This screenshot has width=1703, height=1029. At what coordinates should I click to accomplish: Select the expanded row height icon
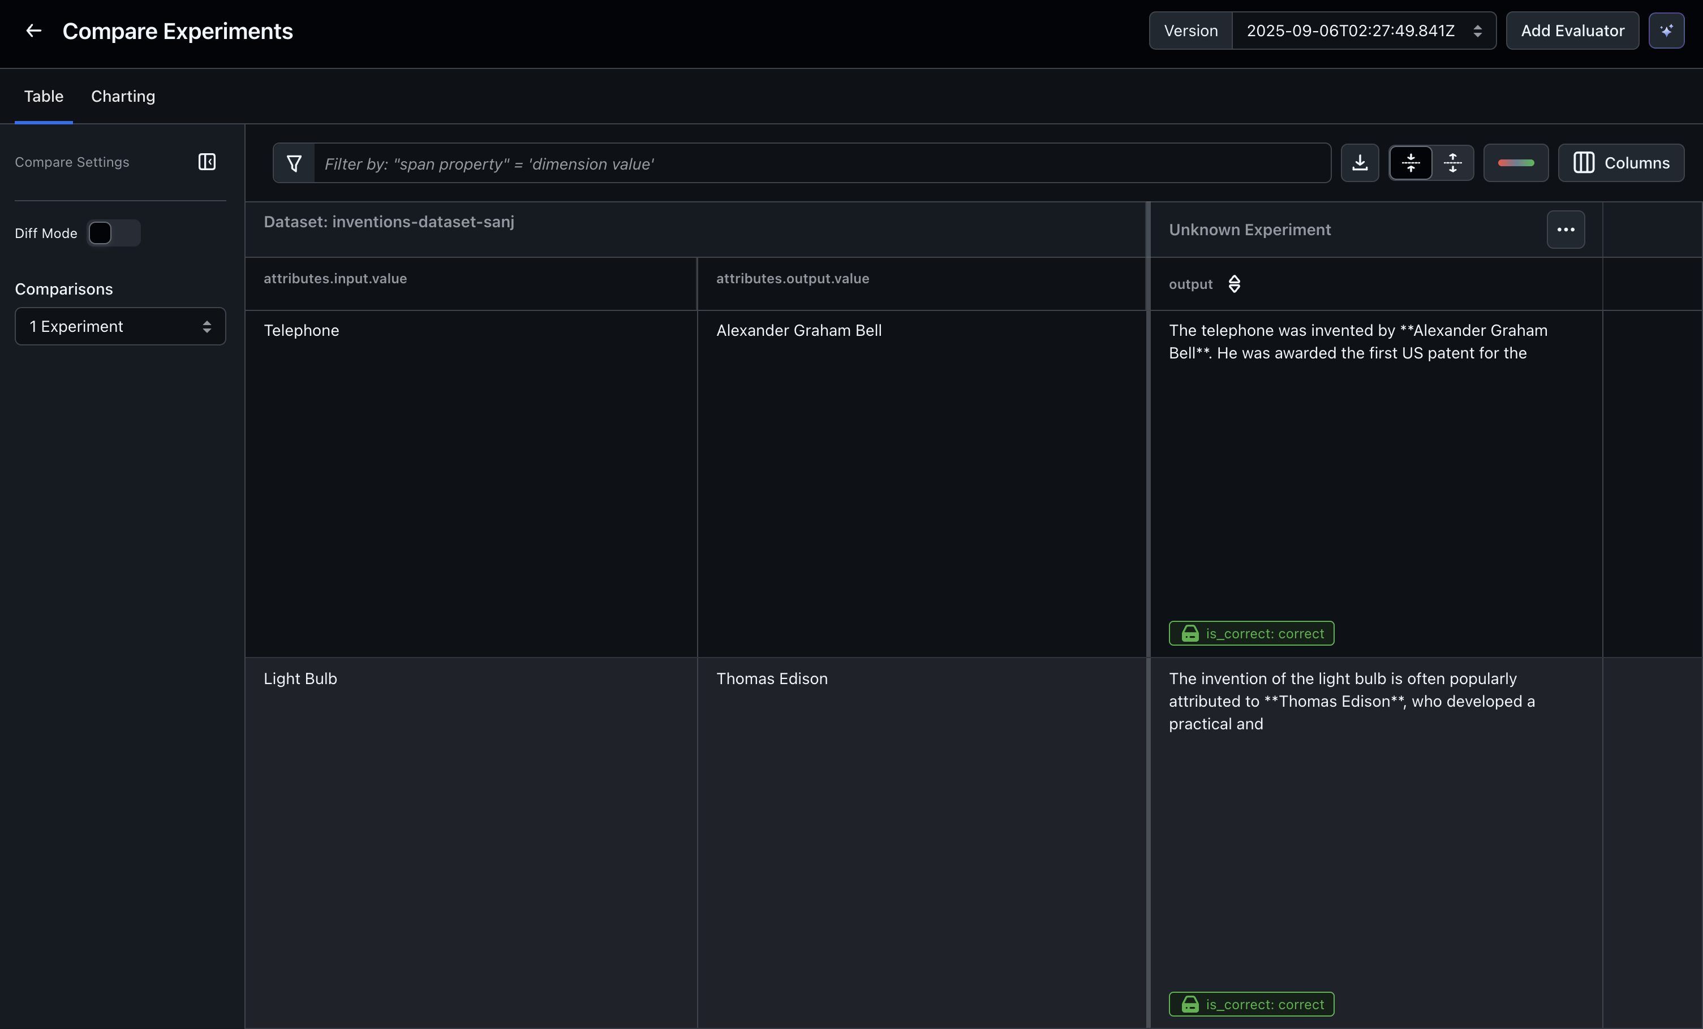[1452, 163]
